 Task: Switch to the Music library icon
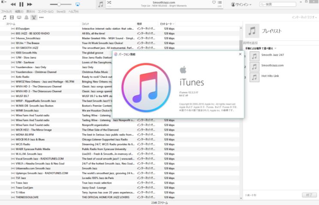point(4,18)
